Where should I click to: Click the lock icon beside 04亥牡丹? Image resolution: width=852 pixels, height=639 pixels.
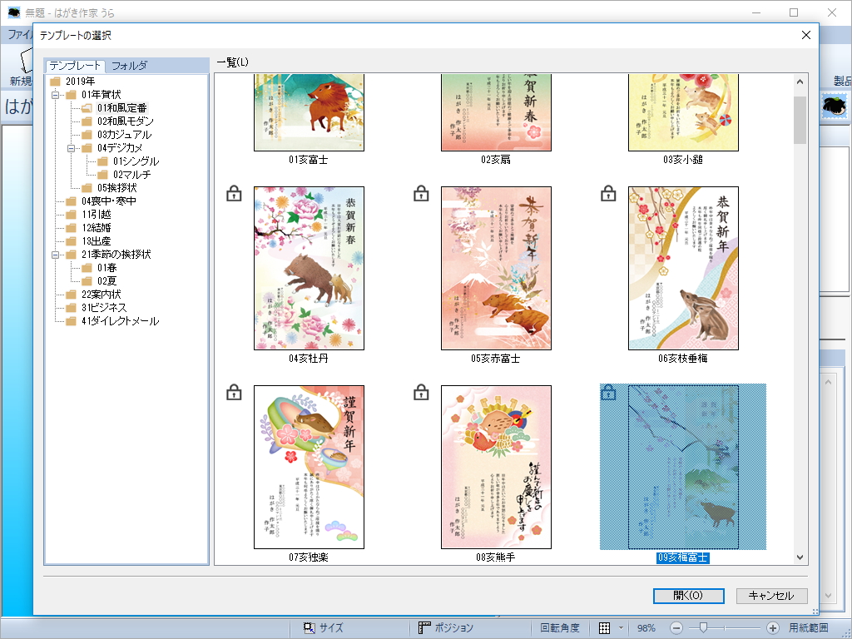pos(234,193)
